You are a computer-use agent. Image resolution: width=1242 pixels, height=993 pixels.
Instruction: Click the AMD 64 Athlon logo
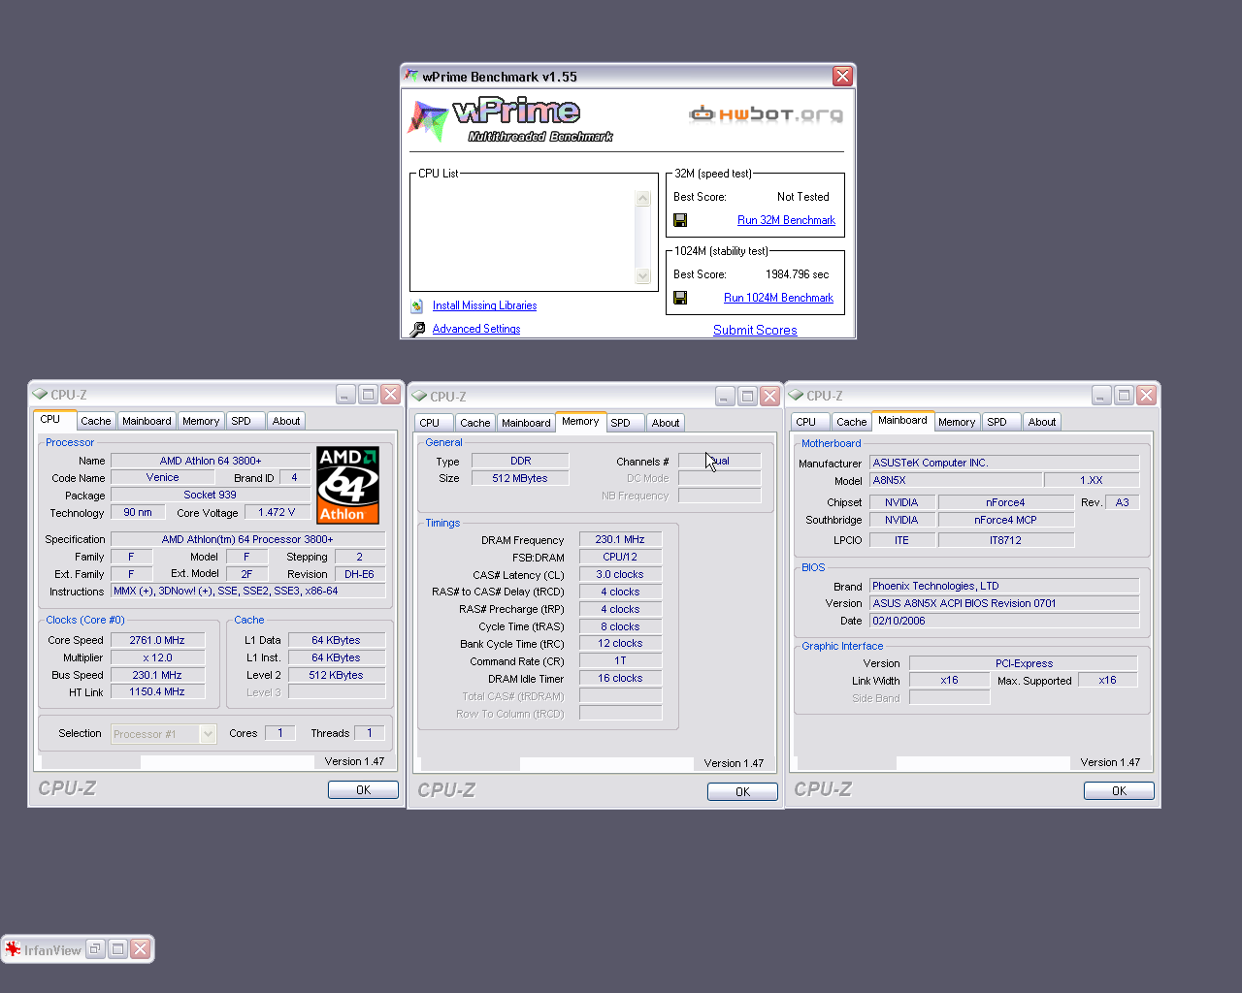click(x=347, y=485)
